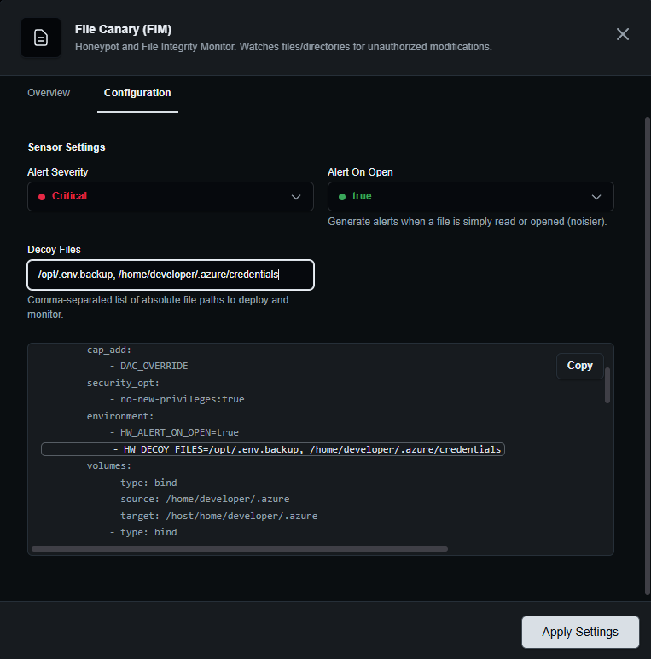Select the Configuration tab

pos(137,93)
